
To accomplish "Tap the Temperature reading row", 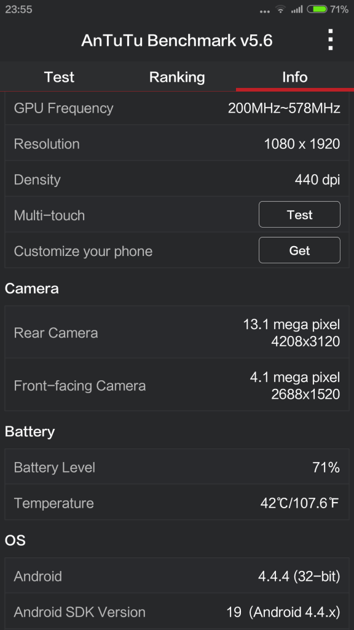I will pyautogui.click(x=177, y=503).
